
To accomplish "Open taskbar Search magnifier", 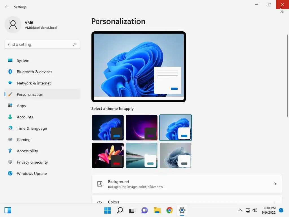I will coord(120,210).
